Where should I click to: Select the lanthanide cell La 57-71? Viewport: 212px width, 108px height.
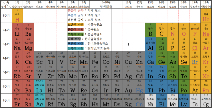click(39, 87)
